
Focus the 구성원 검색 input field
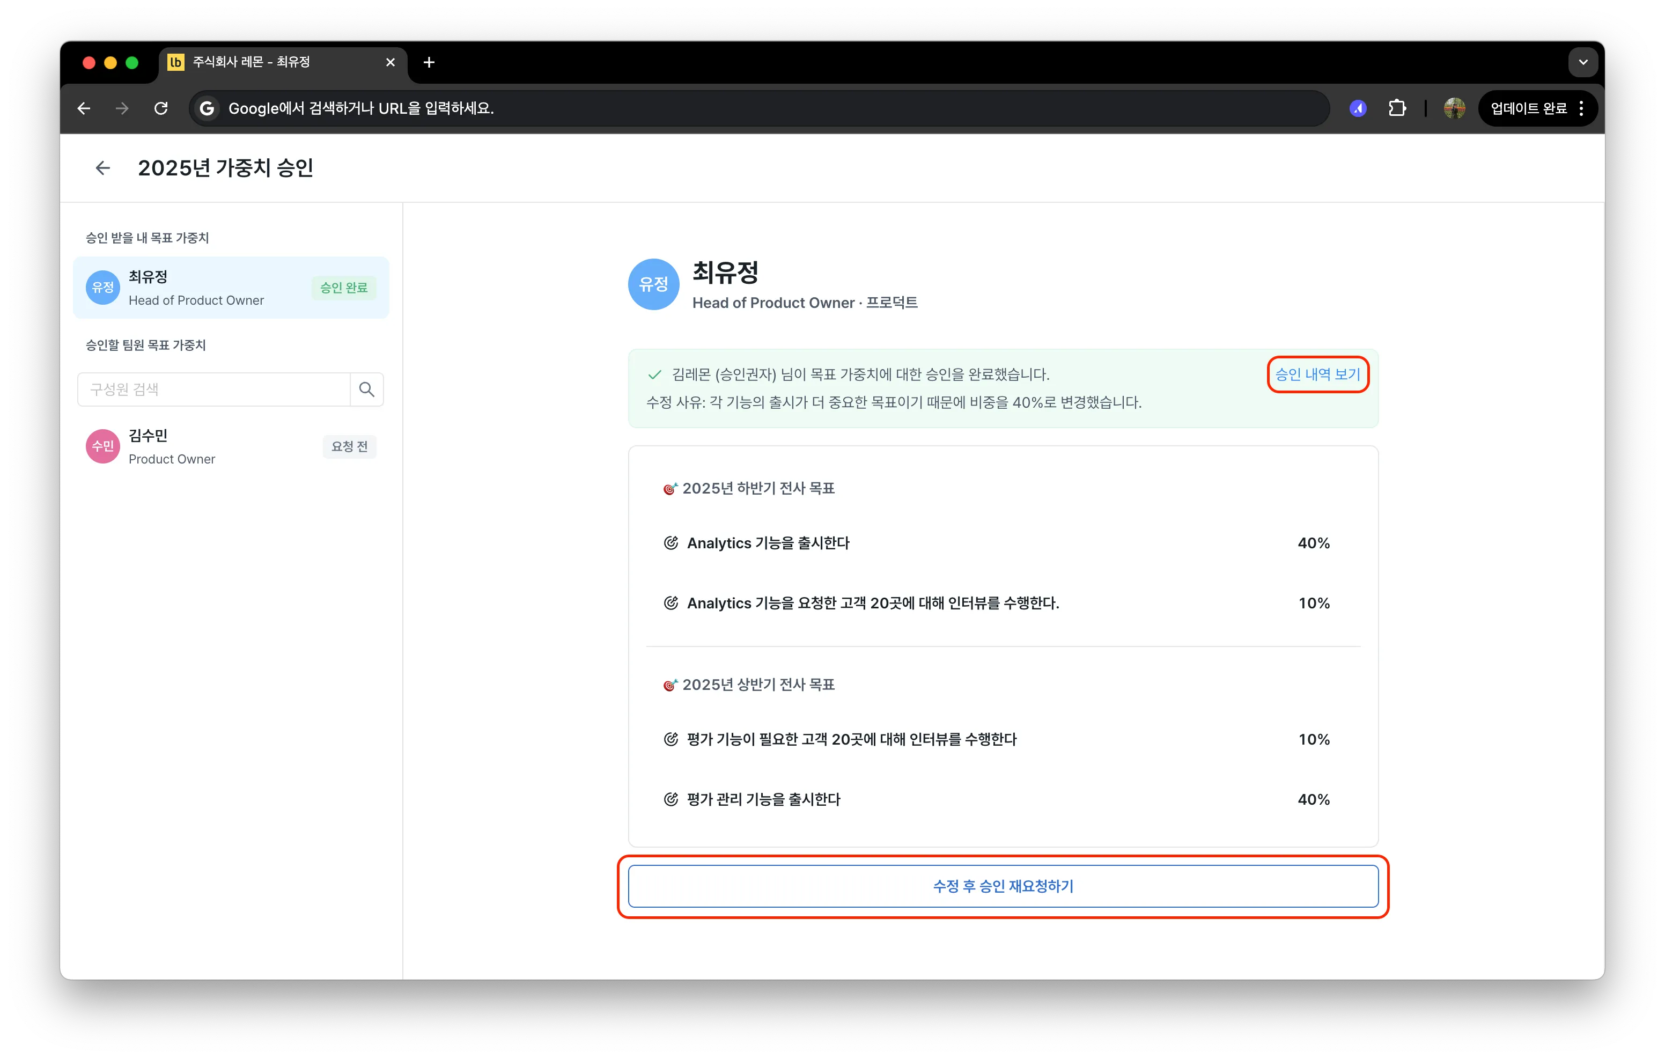(x=213, y=389)
